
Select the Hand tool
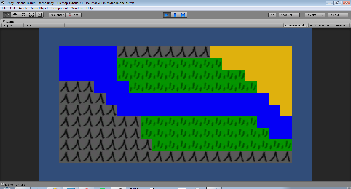click(x=7, y=15)
